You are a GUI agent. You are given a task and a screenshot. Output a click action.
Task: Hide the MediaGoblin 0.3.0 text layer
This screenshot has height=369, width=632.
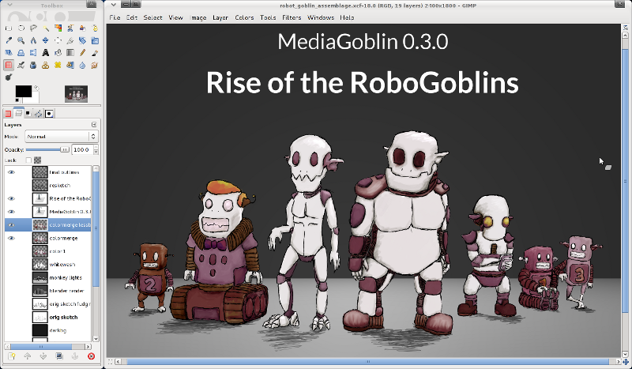click(11, 212)
